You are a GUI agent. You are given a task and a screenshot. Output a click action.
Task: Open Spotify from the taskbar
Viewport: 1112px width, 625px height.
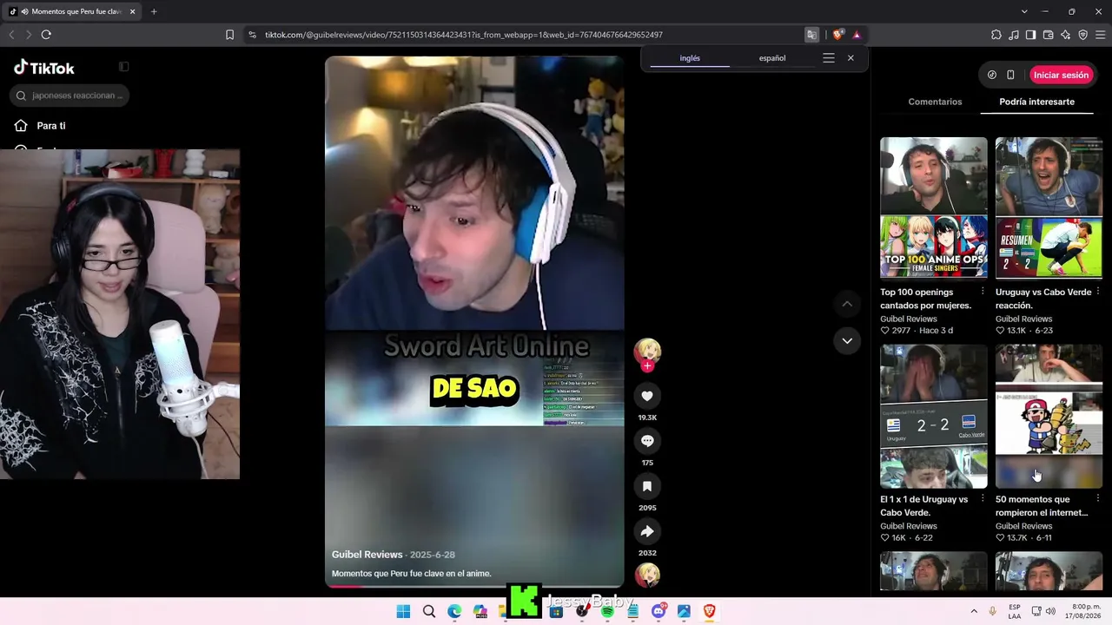[607, 612]
